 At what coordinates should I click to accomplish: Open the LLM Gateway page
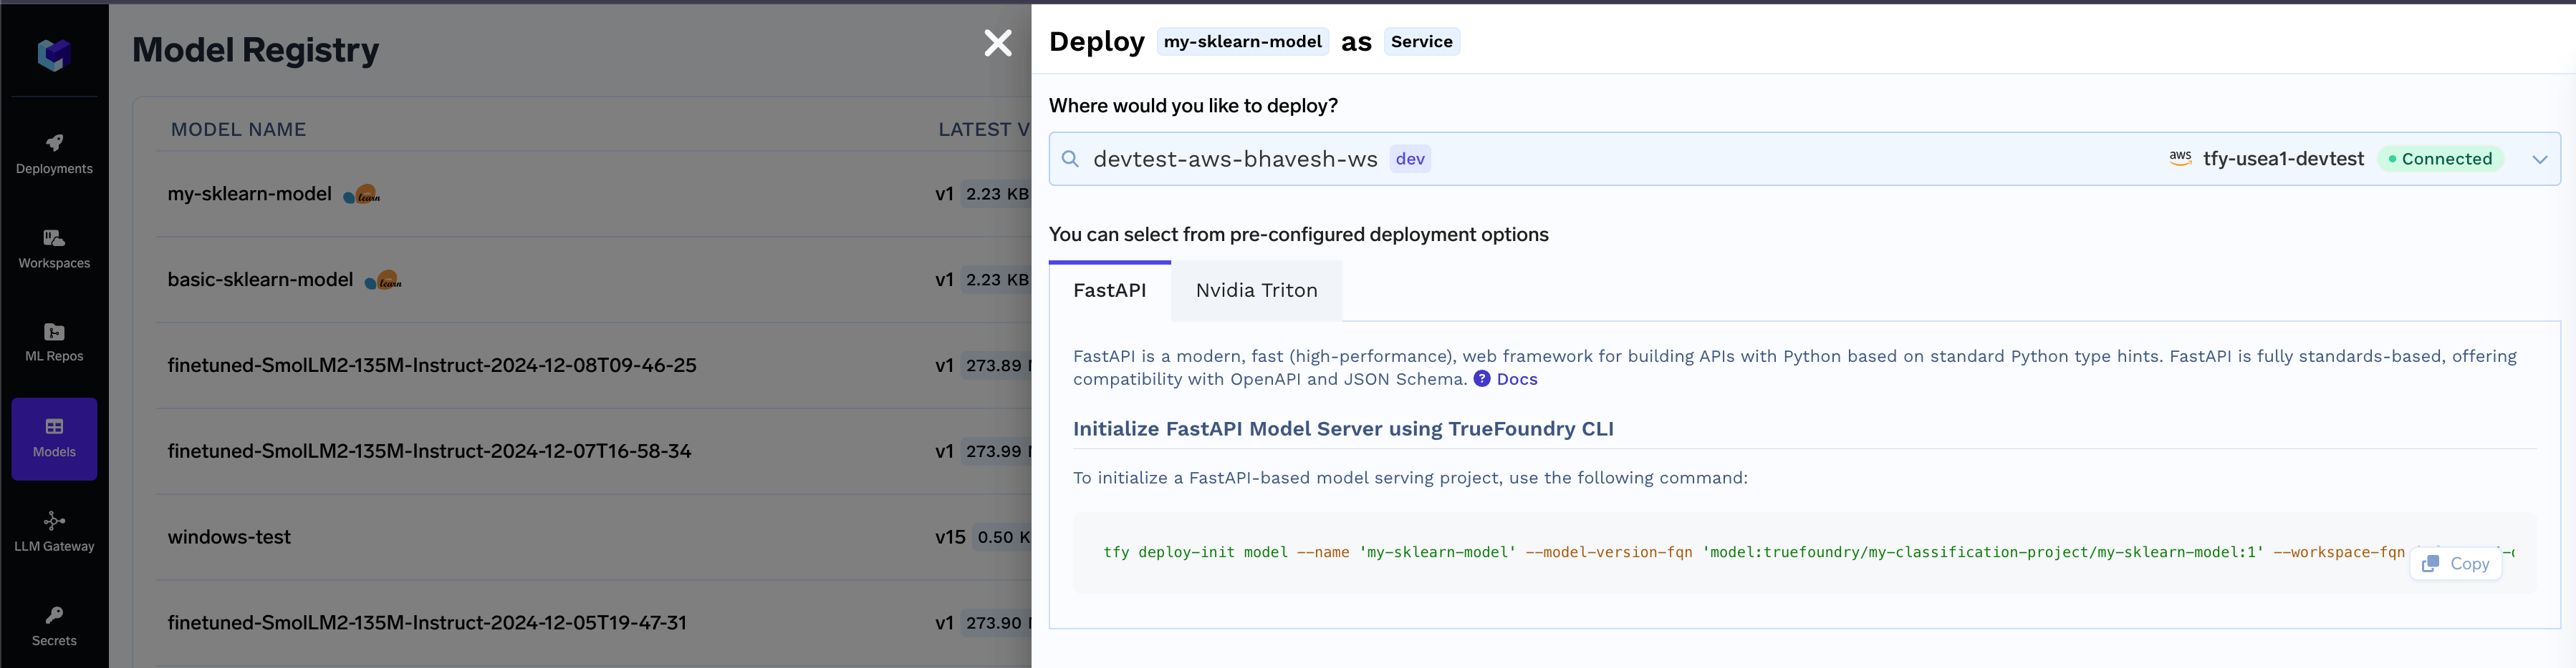click(54, 532)
